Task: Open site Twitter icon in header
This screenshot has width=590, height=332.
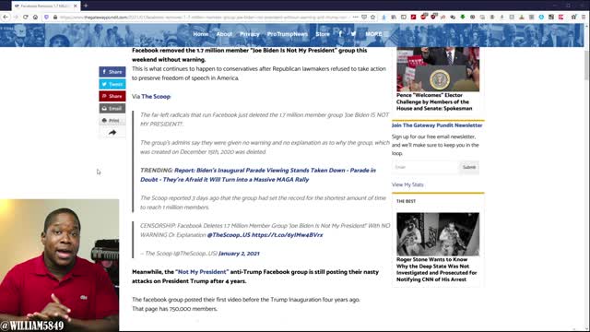Action: (x=353, y=34)
